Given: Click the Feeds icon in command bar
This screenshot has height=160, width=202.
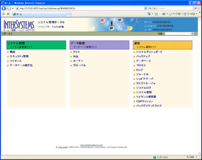Looking at the screenshot, I should [156, 14].
